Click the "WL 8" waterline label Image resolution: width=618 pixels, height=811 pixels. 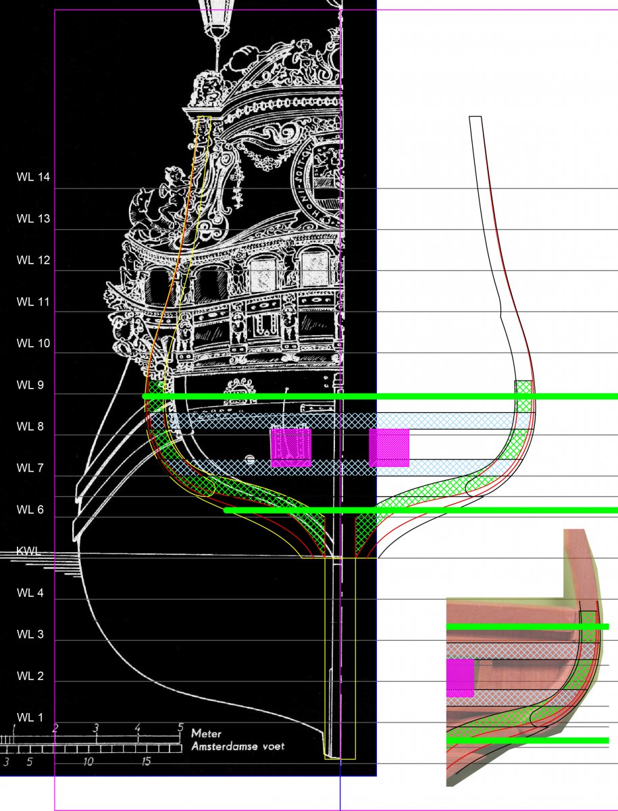[x=30, y=426]
